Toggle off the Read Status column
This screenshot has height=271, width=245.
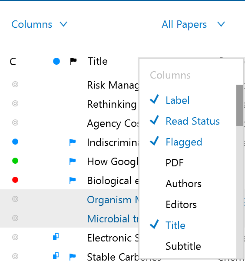click(x=192, y=121)
